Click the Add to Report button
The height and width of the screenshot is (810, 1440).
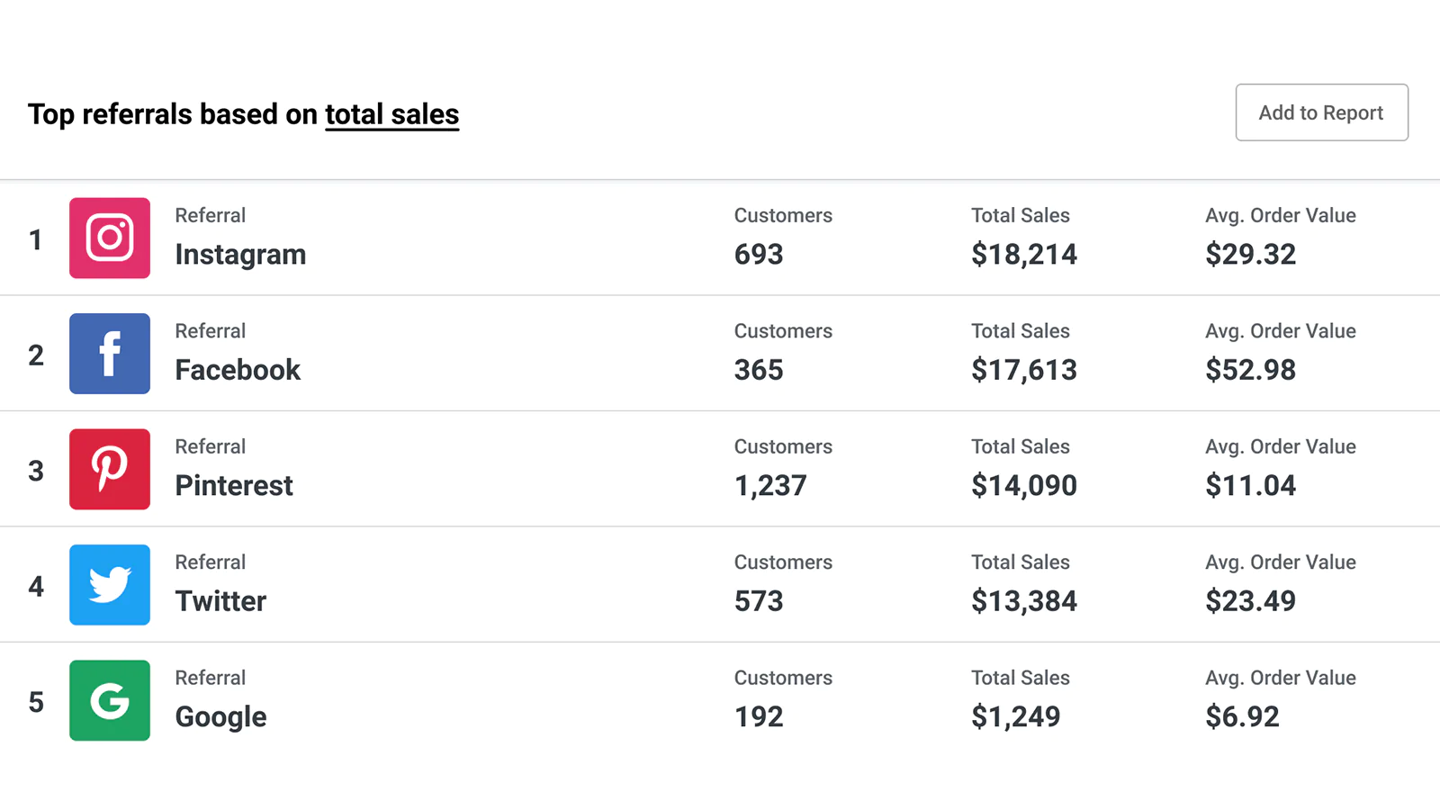(1321, 112)
